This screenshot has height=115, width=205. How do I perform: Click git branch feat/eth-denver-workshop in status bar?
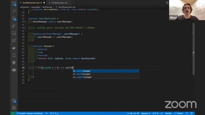pos(30,113)
